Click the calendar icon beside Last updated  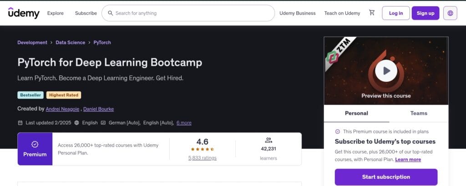click(20, 122)
